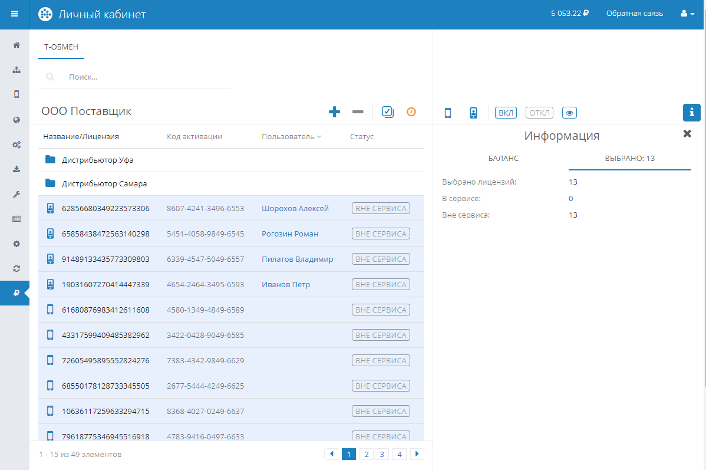Open the Шорохов Алексей user link
This screenshot has height=470, width=706.
[x=295, y=208]
